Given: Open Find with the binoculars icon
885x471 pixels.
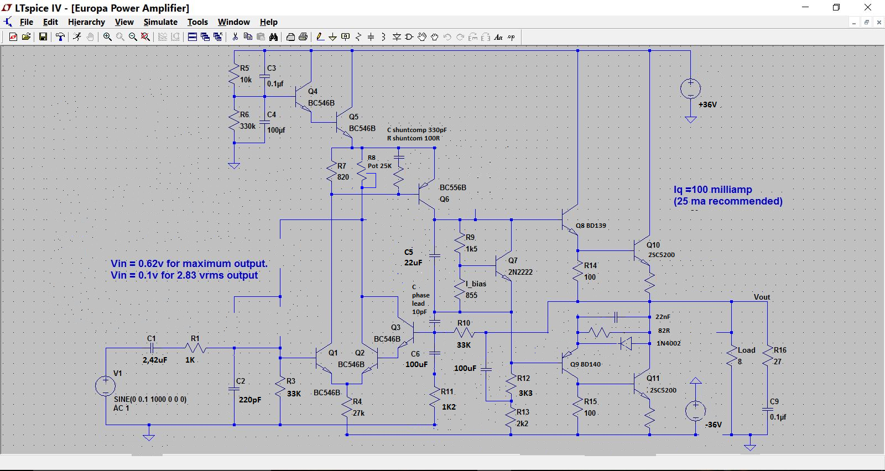Looking at the screenshot, I should coord(273,37).
